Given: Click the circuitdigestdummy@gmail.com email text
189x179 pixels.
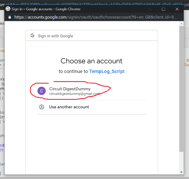Looking at the screenshot, I should click(74, 94).
